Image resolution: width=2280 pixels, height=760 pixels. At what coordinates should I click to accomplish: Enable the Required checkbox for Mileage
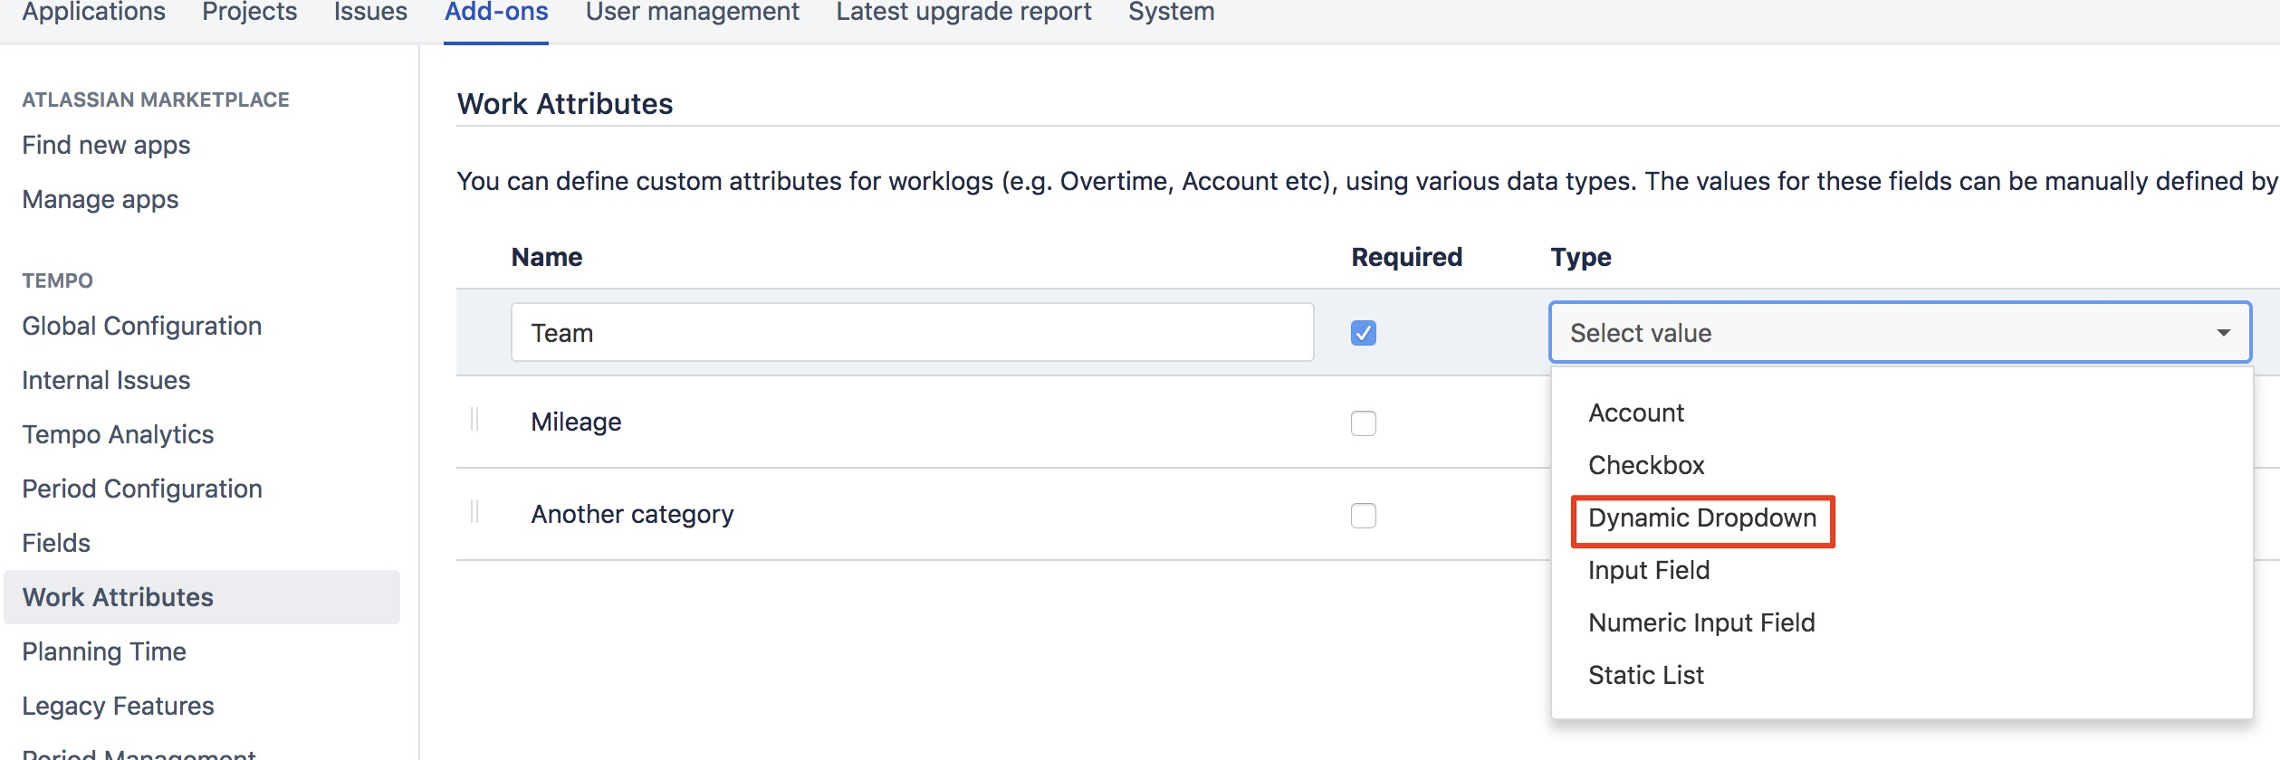click(x=1363, y=423)
